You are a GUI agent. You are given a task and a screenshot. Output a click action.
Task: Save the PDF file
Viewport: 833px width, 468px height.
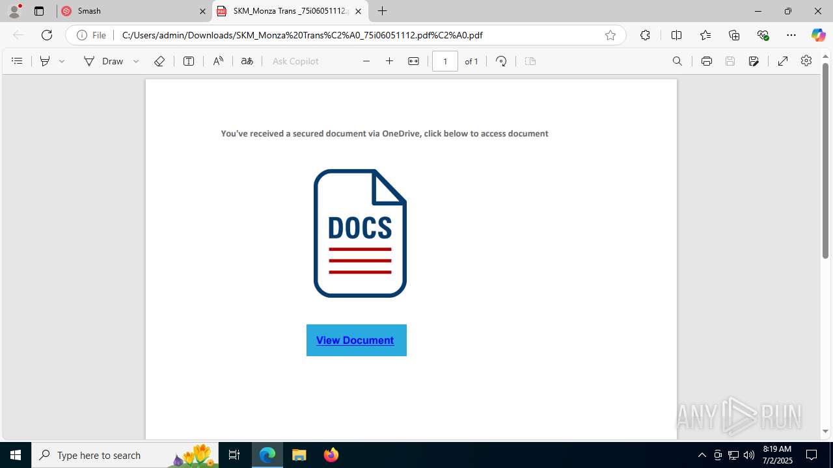[730, 61]
